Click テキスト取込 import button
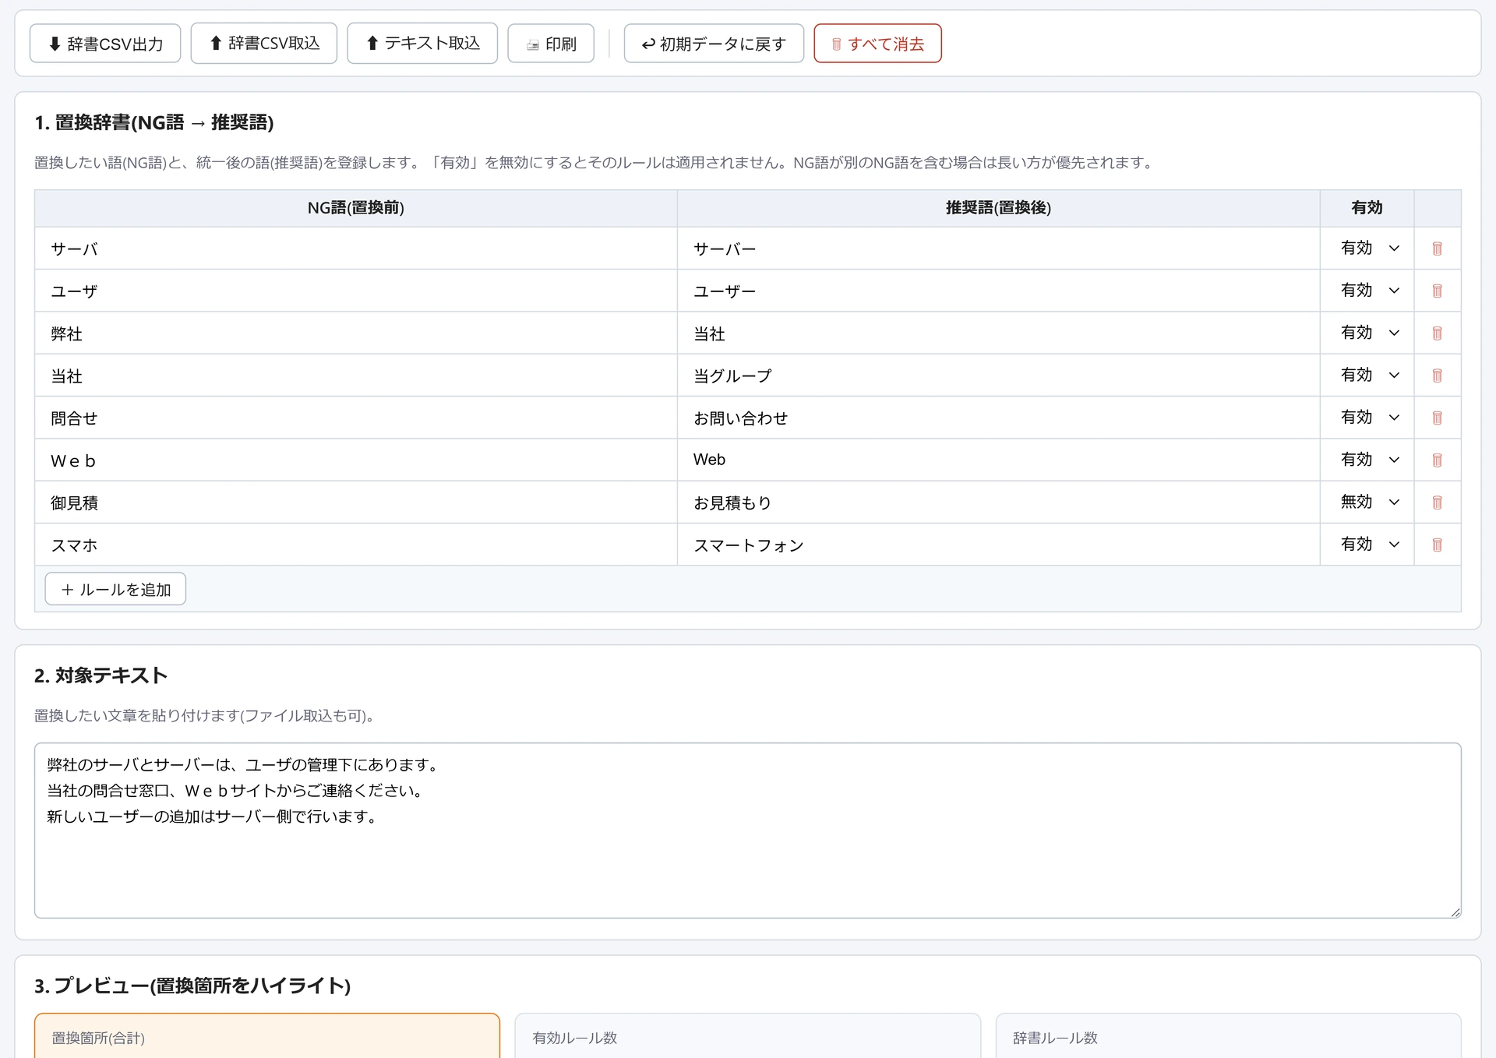The height and width of the screenshot is (1058, 1496). coord(422,43)
